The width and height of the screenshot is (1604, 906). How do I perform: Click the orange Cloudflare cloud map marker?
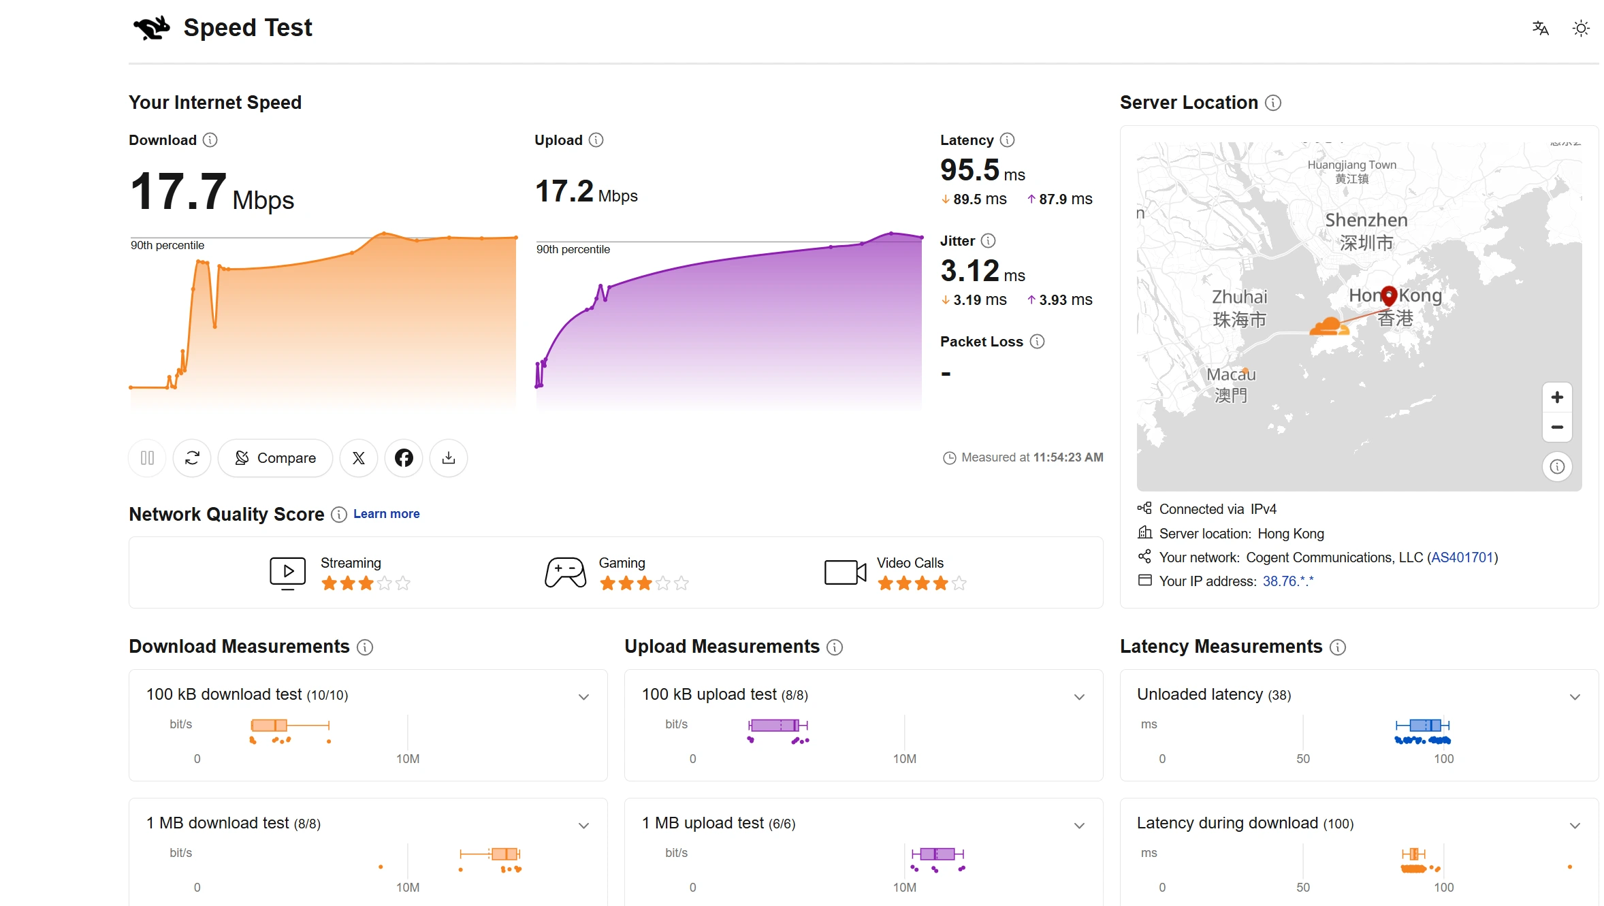click(1329, 327)
